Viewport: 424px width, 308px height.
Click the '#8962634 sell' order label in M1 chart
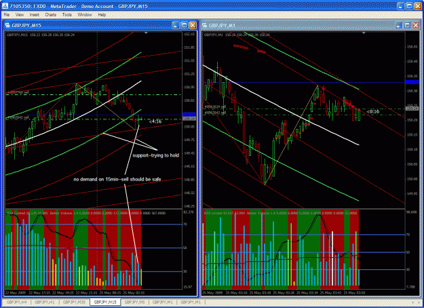(x=215, y=107)
